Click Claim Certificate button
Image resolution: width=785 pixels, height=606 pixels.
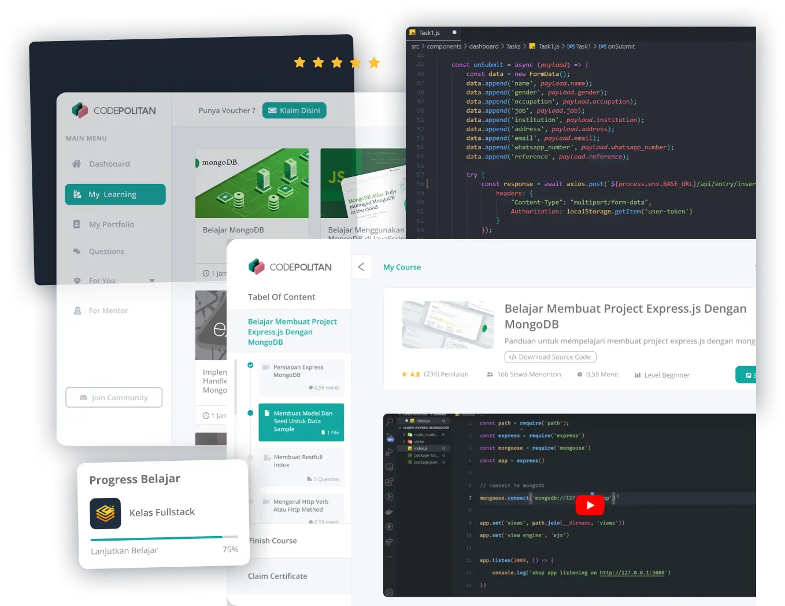[277, 576]
